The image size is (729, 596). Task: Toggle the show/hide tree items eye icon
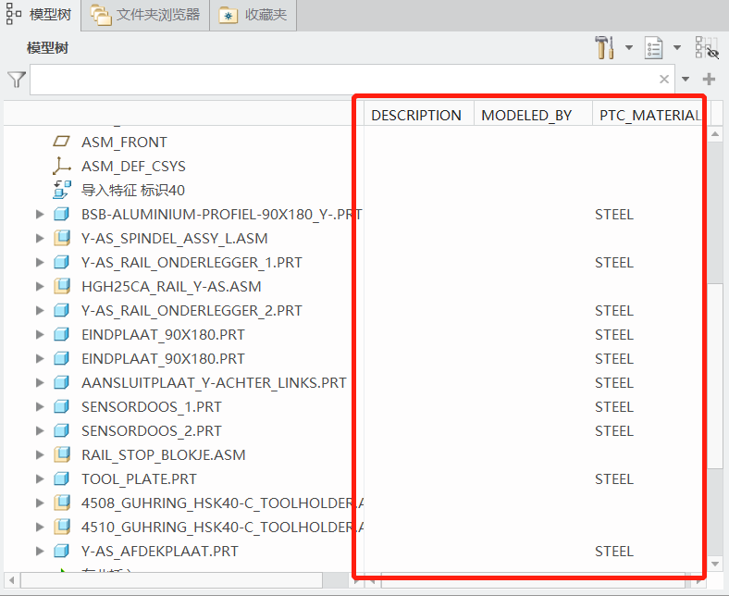point(706,48)
